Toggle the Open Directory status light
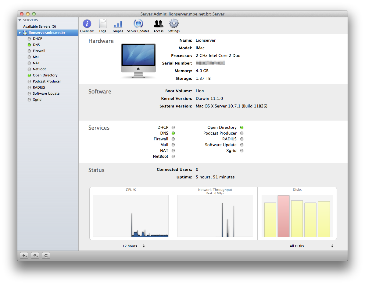Screen dimensions: 365x285 242,127
